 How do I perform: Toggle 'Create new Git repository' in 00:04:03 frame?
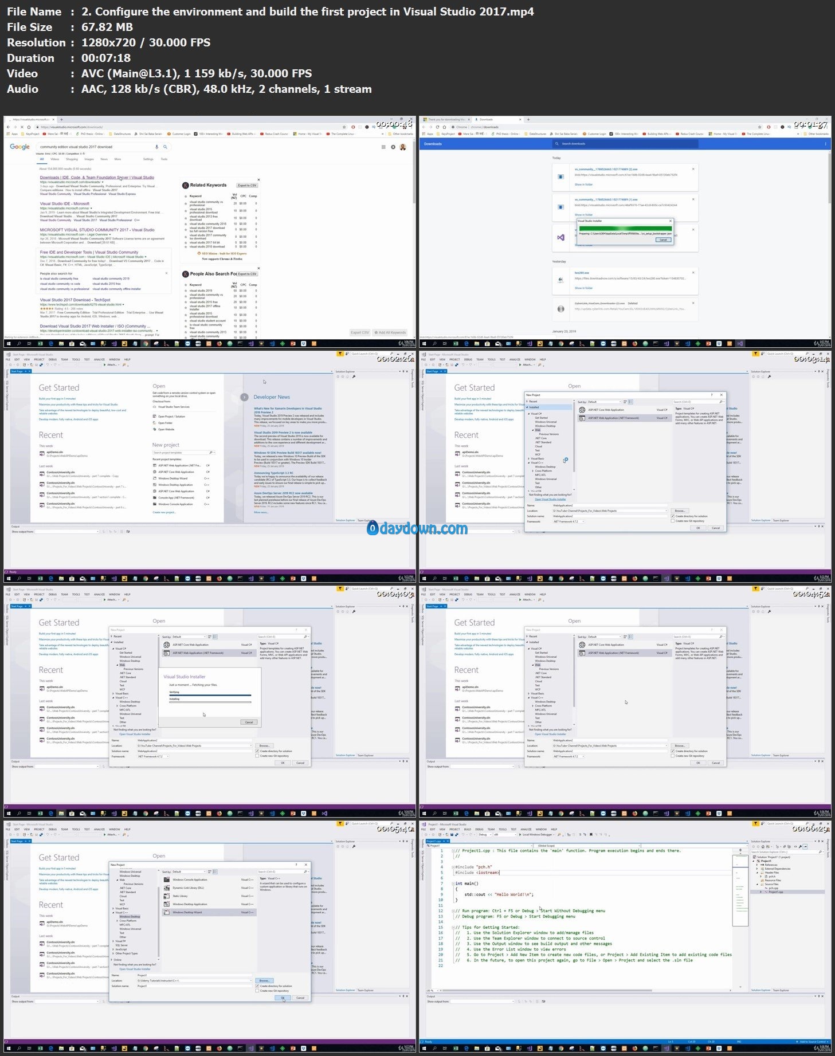coord(257,756)
